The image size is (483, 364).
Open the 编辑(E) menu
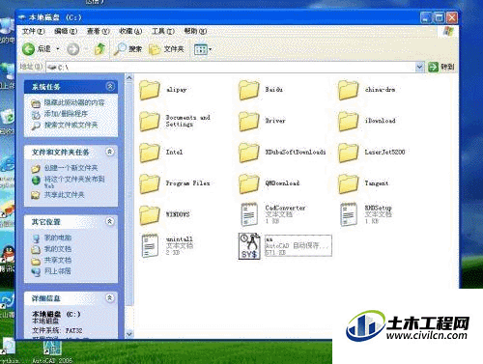(x=66, y=31)
